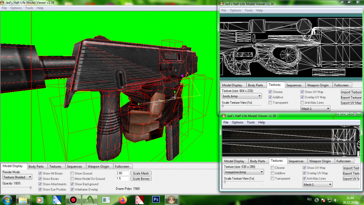Switch to Photoshop on the taskbar

coord(156,200)
